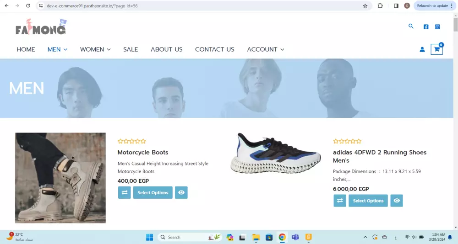Click the browser address bar URL

92,5
